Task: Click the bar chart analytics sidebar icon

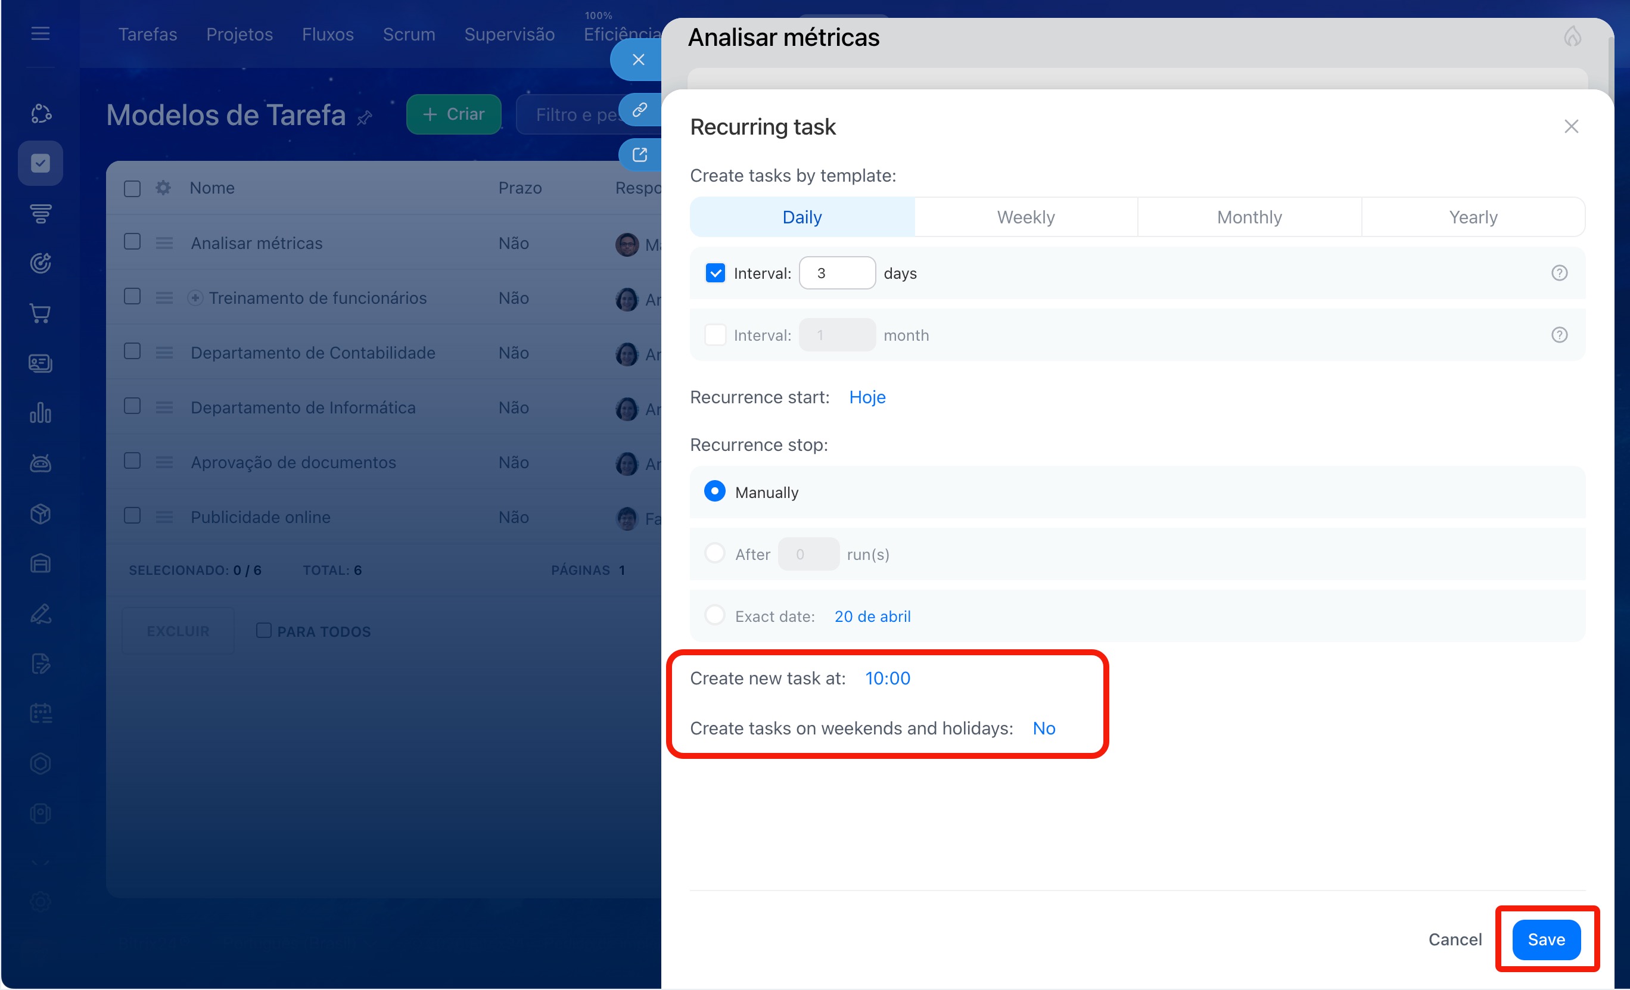Action: 41,413
